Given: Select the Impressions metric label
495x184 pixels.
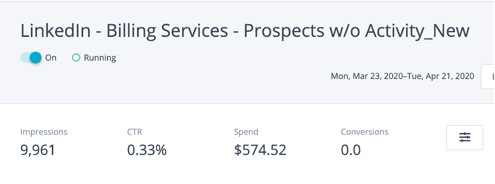Looking at the screenshot, I should [44, 132].
